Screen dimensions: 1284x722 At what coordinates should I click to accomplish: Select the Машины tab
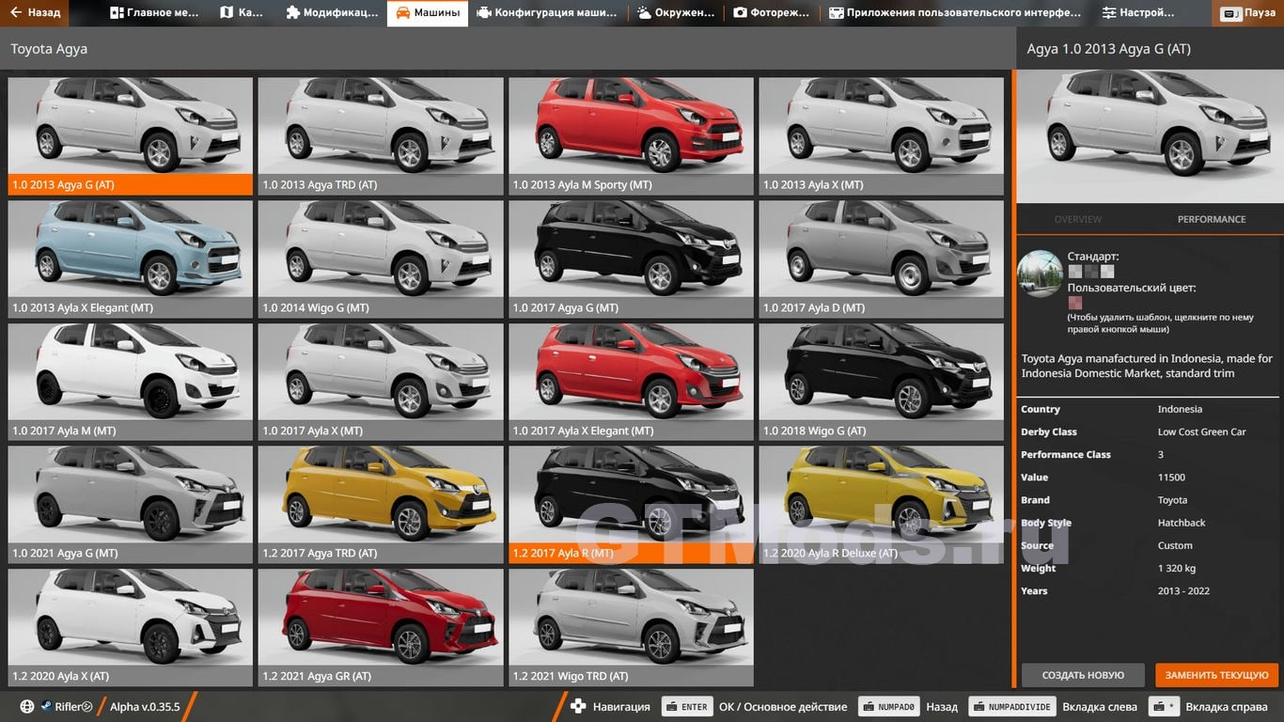pyautogui.click(x=428, y=13)
